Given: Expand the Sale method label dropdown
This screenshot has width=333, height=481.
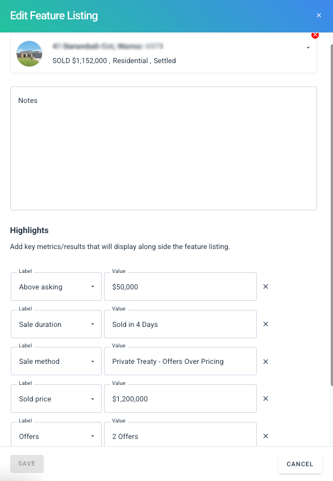Looking at the screenshot, I should tap(56, 361).
